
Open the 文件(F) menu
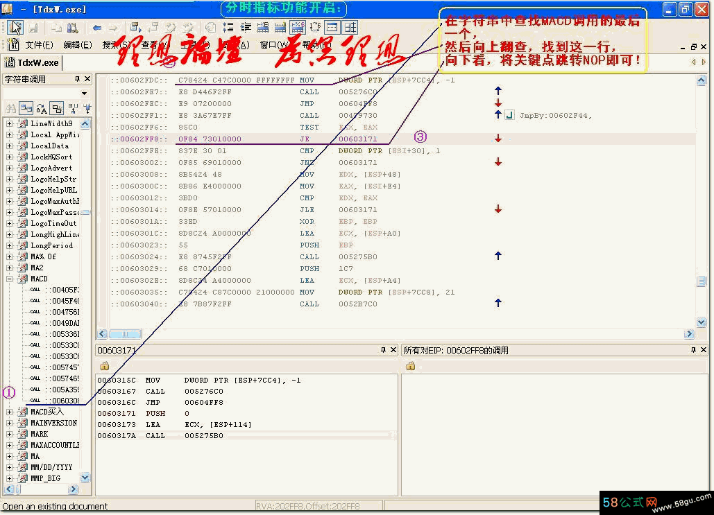point(39,44)
